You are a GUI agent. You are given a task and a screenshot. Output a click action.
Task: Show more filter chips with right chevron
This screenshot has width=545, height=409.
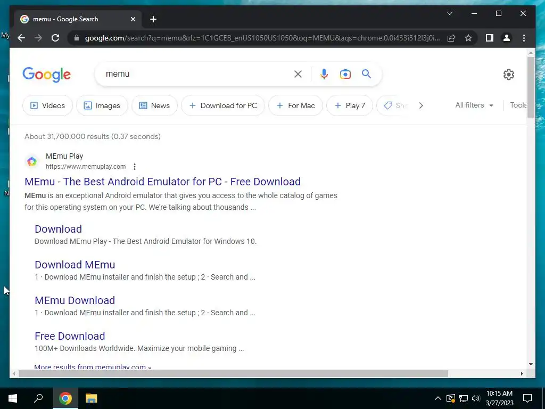pos(421,105)
